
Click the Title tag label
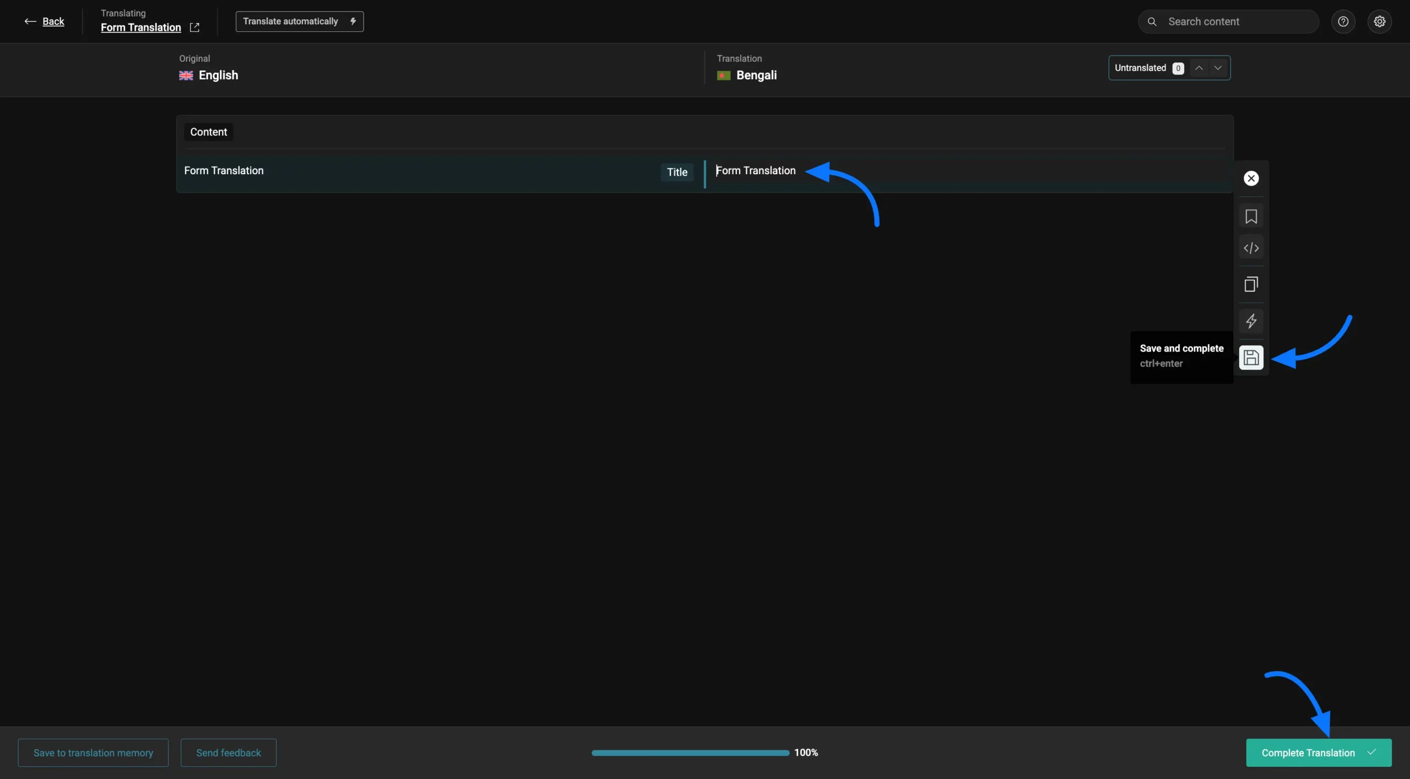(677, 172)
